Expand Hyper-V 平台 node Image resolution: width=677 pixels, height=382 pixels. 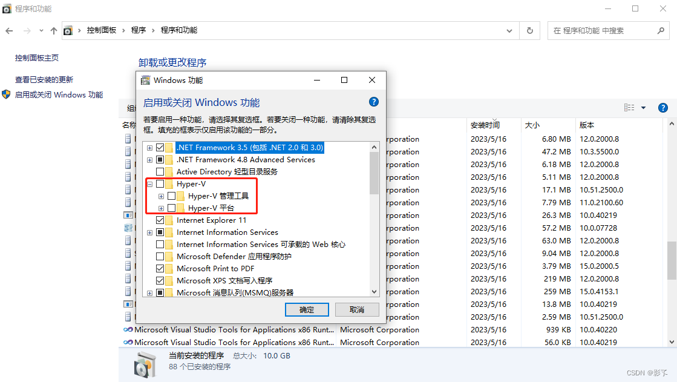pos(161,208)
